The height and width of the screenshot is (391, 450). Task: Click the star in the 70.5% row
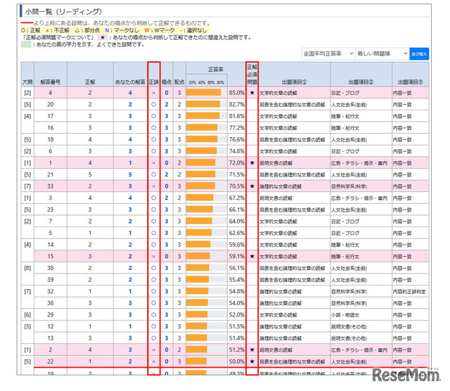pos(252,186)
